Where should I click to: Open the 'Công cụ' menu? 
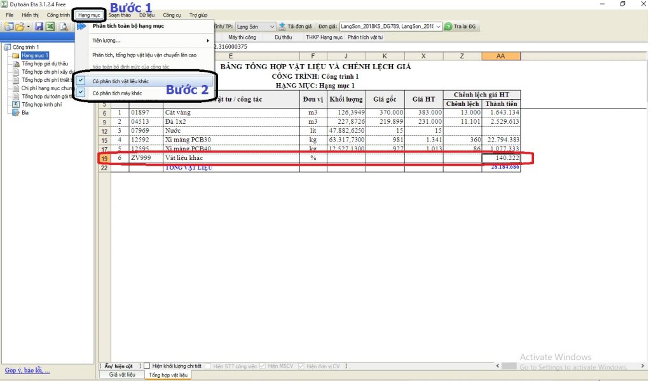click(x=172, y=15)
